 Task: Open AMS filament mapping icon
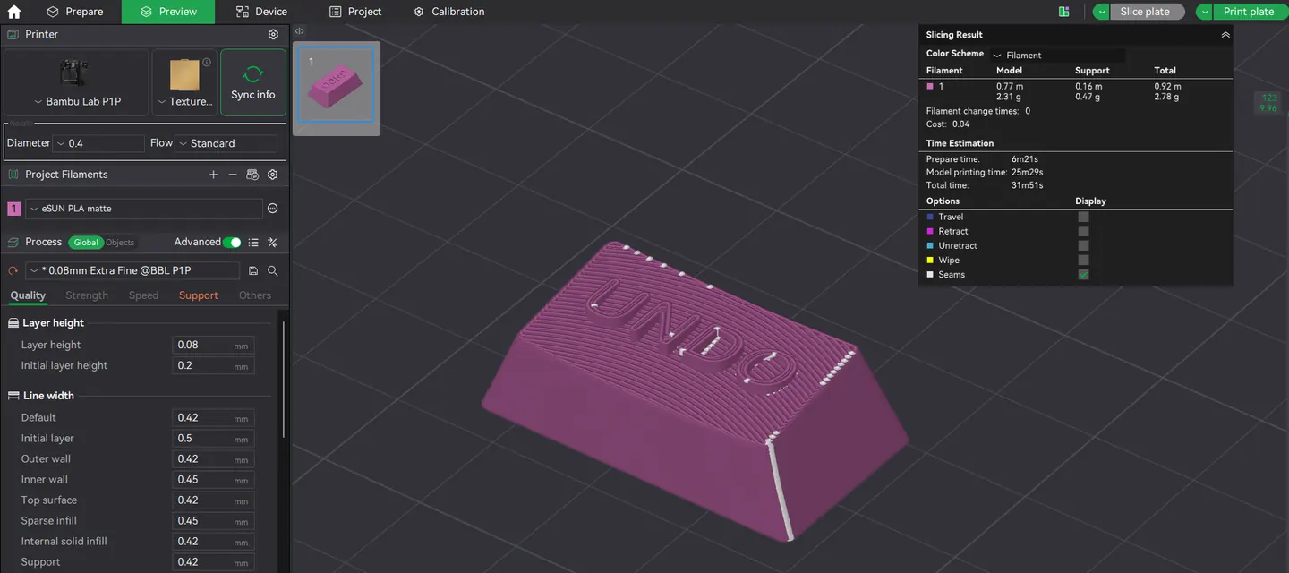[x=252, y=175]
